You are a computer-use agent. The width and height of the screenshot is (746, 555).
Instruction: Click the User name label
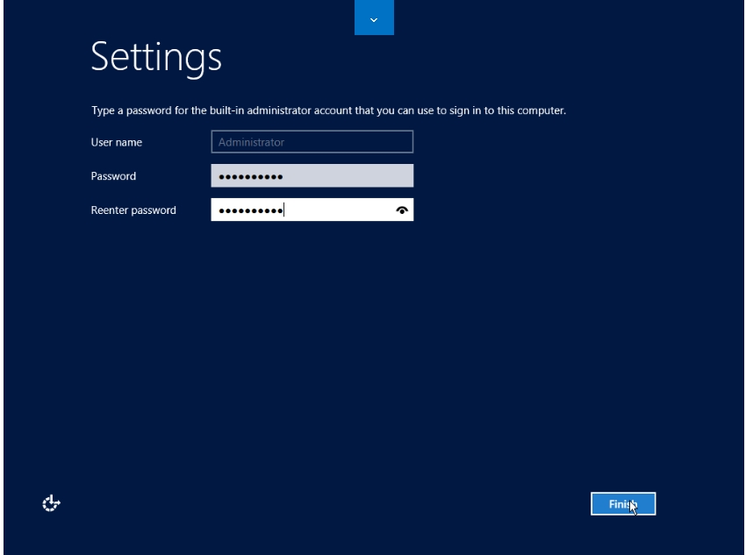tap(117, 142)
